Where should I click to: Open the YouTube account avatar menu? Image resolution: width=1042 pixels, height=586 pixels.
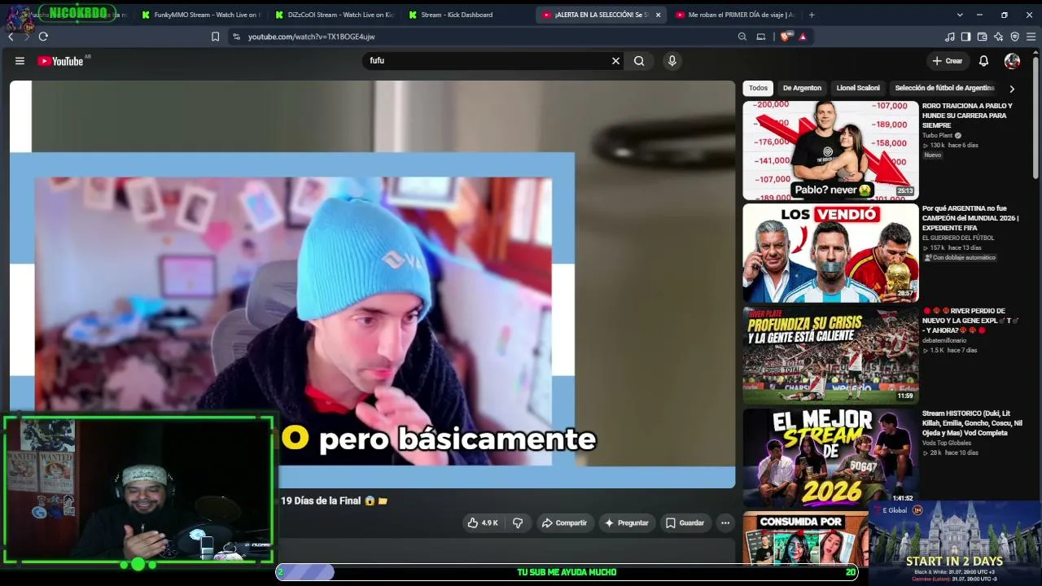(1012, 61)
